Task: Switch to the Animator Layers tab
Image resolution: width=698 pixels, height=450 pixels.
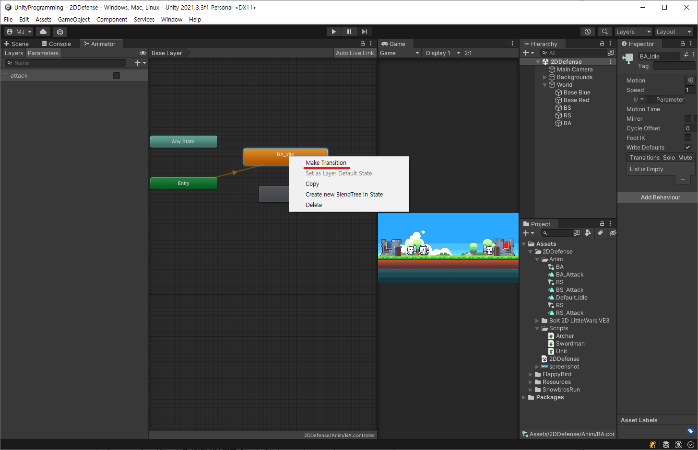Action: 14,53
